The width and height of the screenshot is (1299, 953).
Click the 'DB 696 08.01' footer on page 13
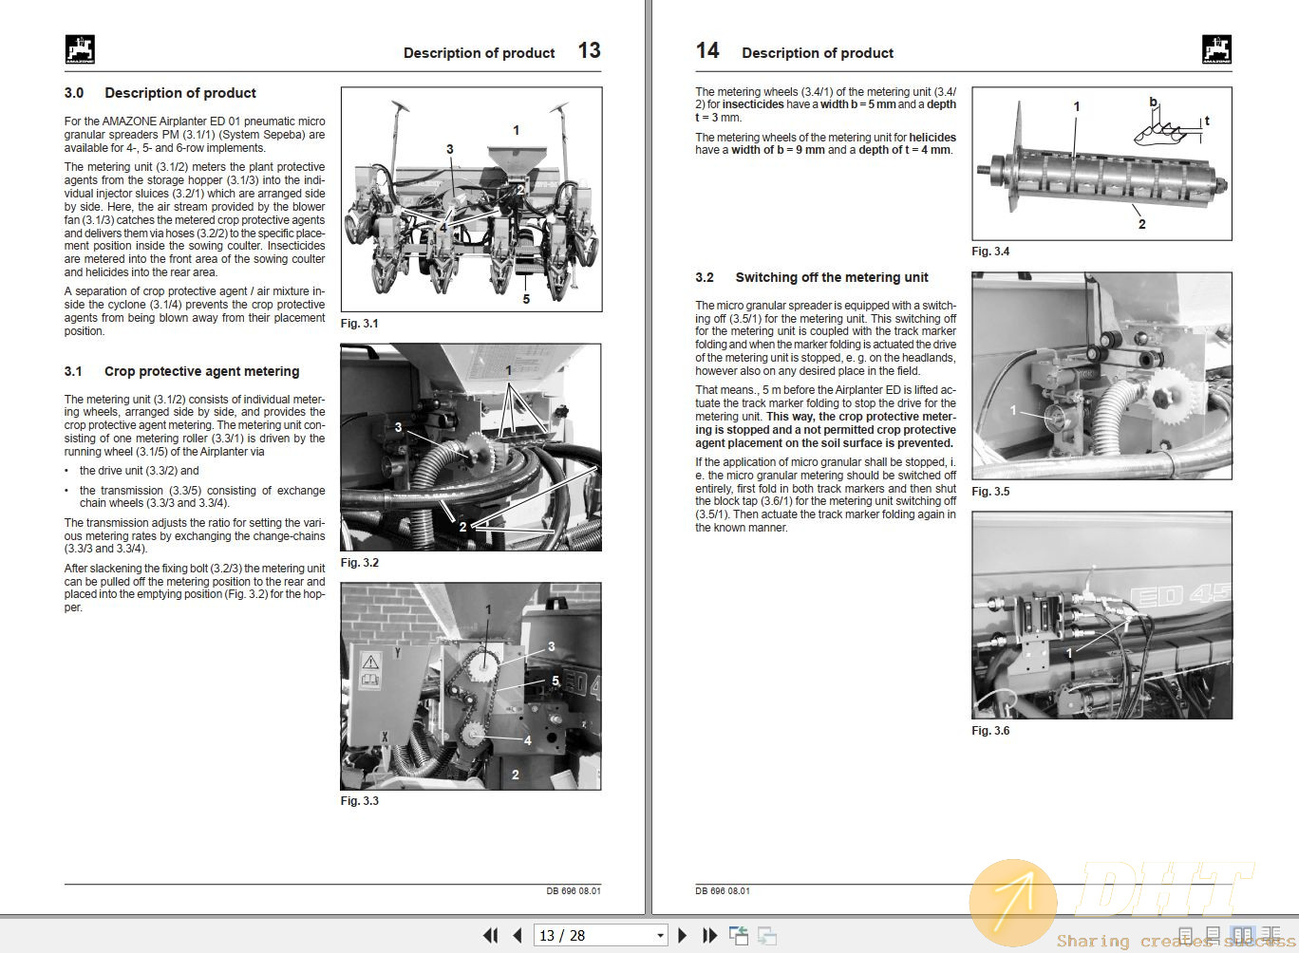[x=574, y=890]
